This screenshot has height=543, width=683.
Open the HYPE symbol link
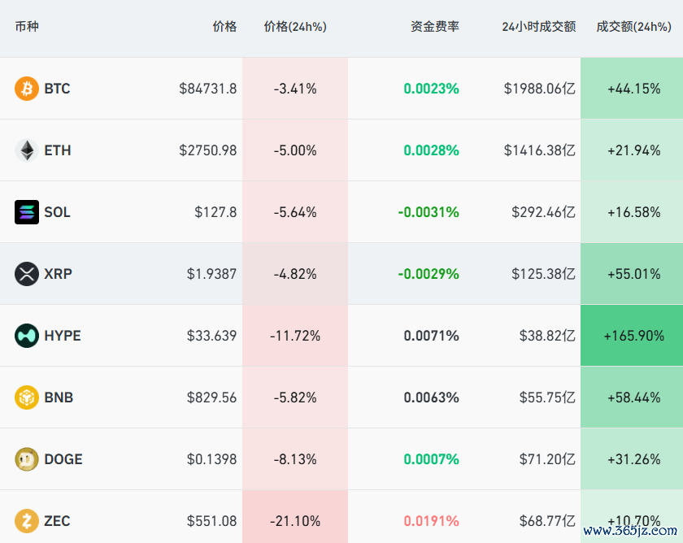coord(63,336)
